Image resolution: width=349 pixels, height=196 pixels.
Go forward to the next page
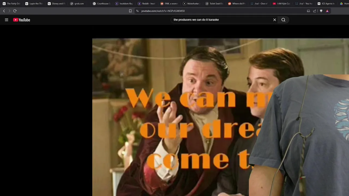tap(9, 11)
